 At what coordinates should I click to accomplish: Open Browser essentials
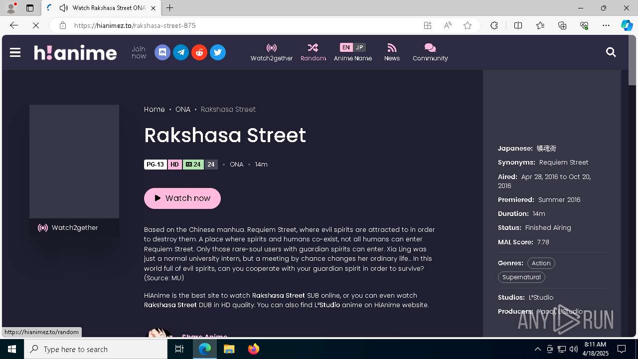coord(584,25)
